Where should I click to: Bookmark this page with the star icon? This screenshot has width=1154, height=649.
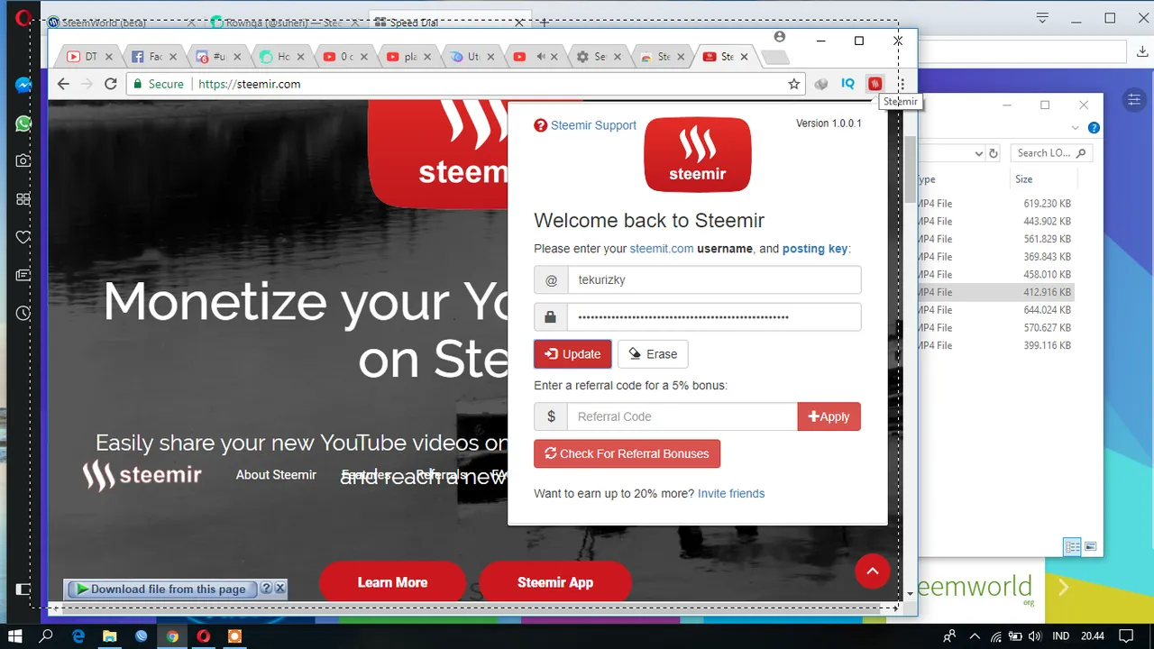click(793, 84)
